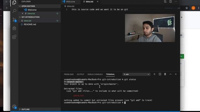Open Source Control view with badge
Screen dimensions: 200x112
click(x=14, y=20)
